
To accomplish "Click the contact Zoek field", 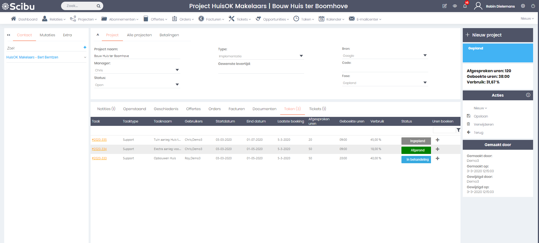I will click(x=44, y=48).
